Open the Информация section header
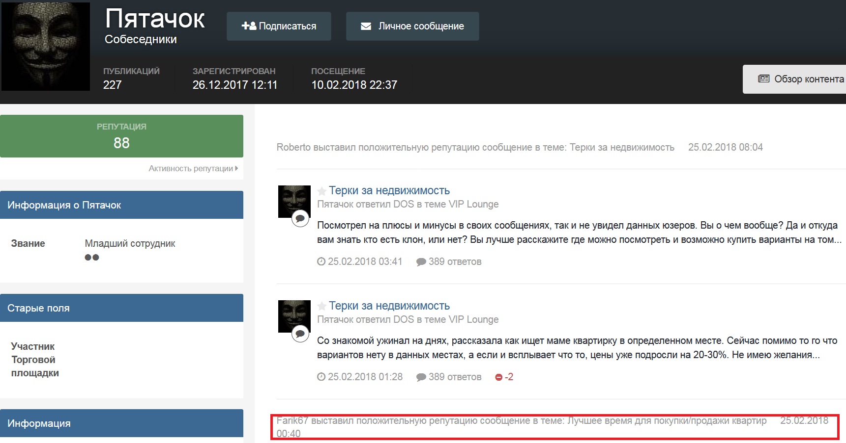 [121, 423]
